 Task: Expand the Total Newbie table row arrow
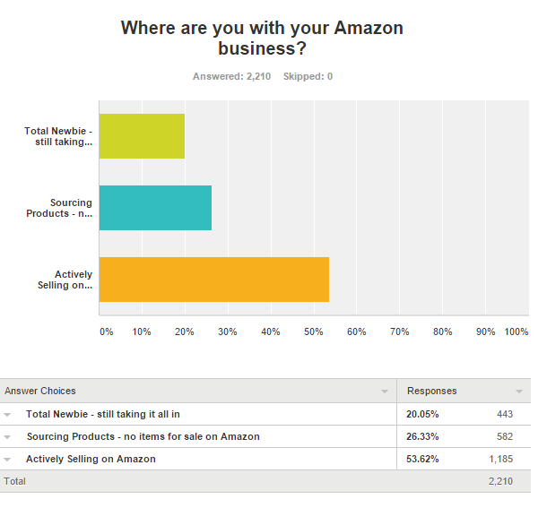(7, 414)
